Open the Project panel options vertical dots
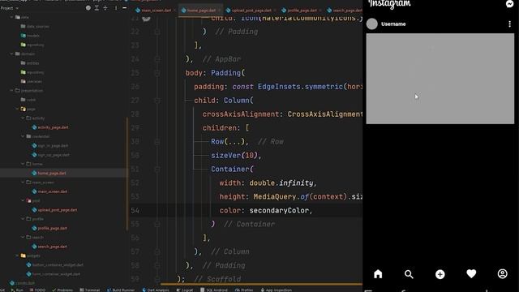Screen dimensions: 519x292 (116, 8)
